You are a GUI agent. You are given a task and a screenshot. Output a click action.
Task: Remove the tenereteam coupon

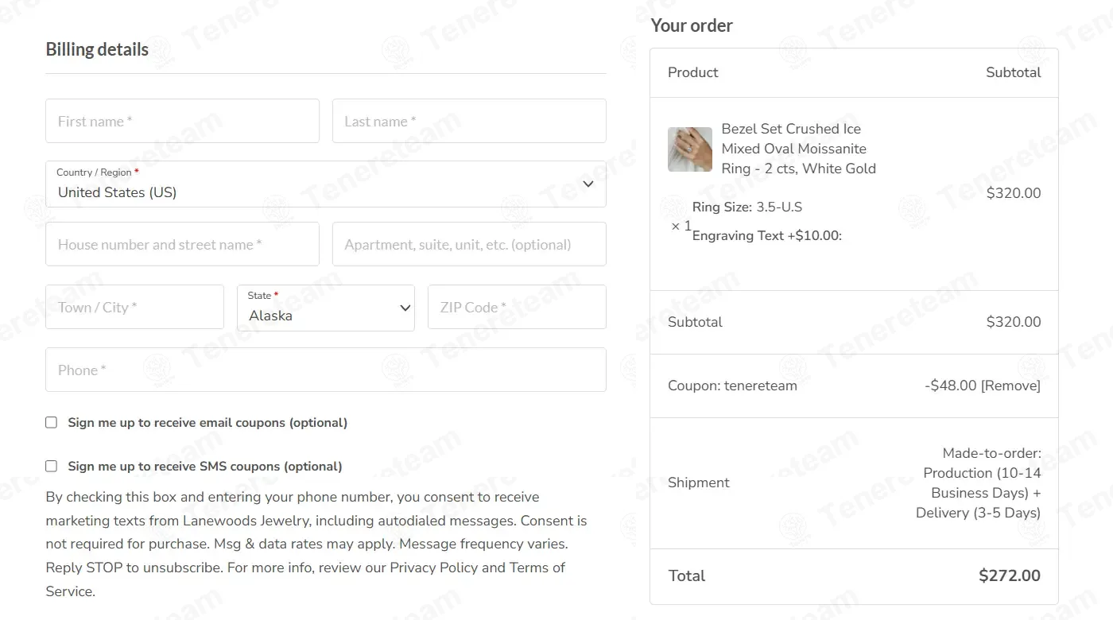click(1010, 386)
